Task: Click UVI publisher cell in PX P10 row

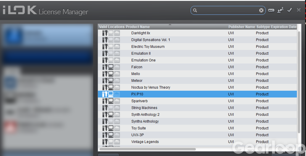Action: point(231,94)
